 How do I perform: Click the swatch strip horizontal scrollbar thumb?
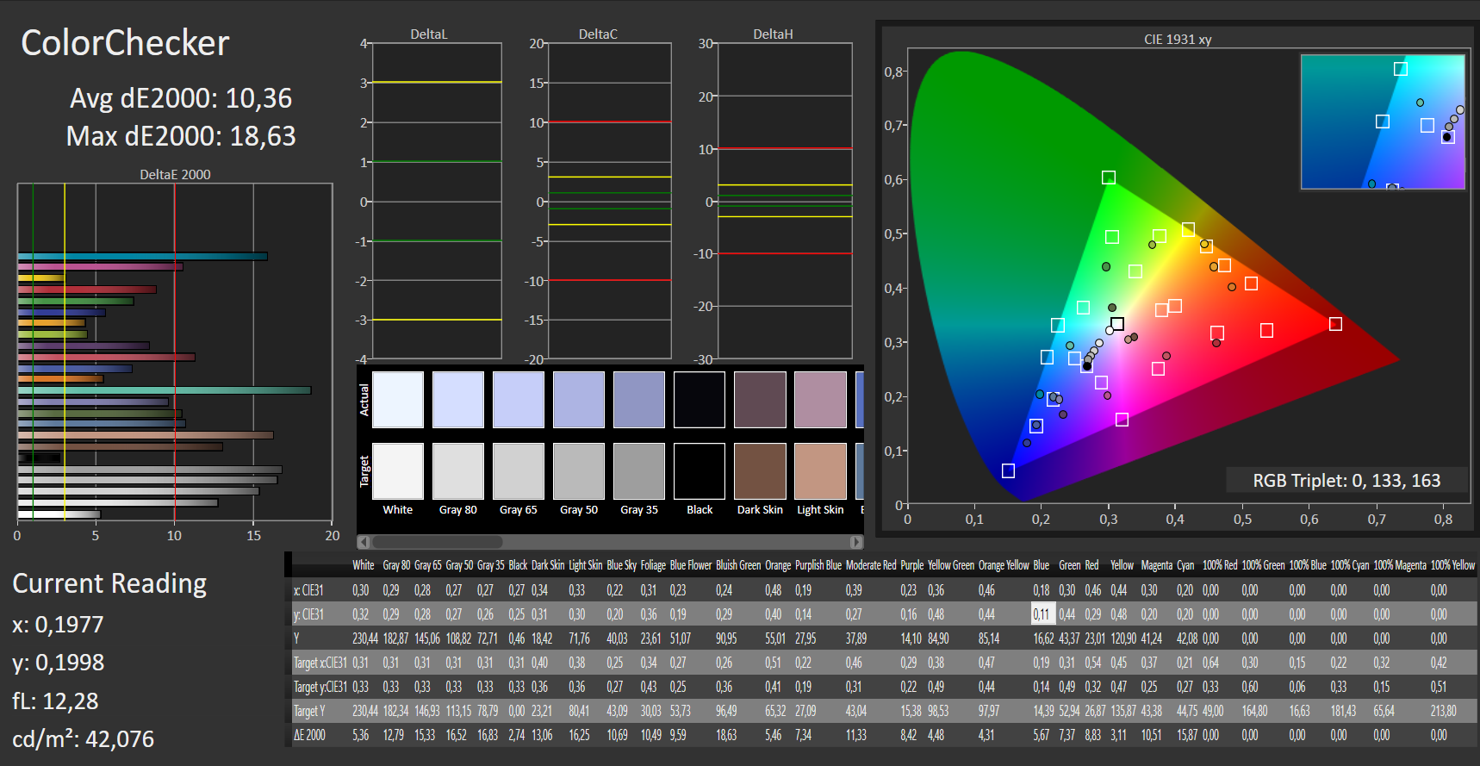(x=437, y=542)
